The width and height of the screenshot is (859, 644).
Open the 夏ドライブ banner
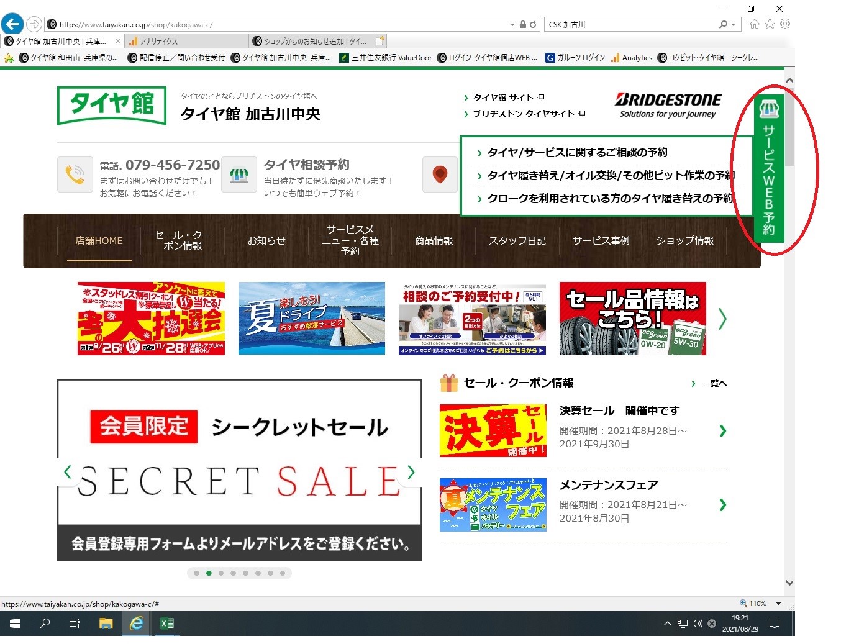tap(312, 319)
